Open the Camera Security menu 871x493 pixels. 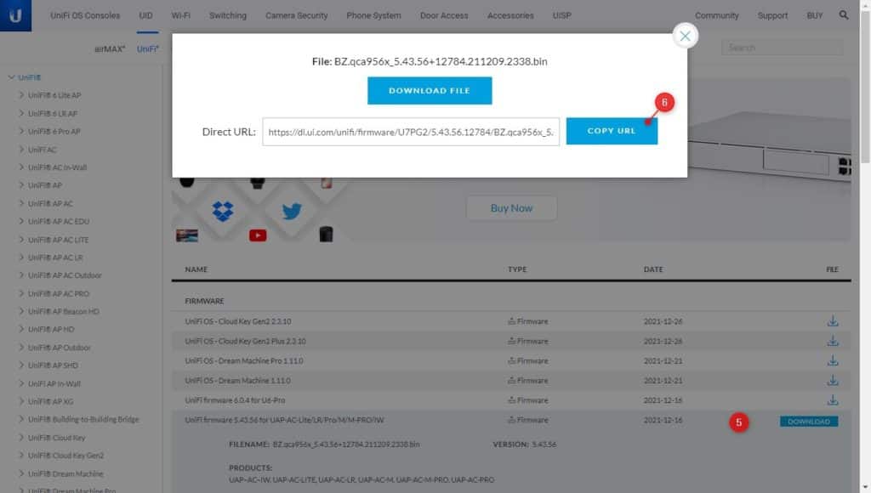tap(297, 15)
